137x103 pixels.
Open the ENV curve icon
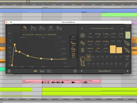click(73, 44)
